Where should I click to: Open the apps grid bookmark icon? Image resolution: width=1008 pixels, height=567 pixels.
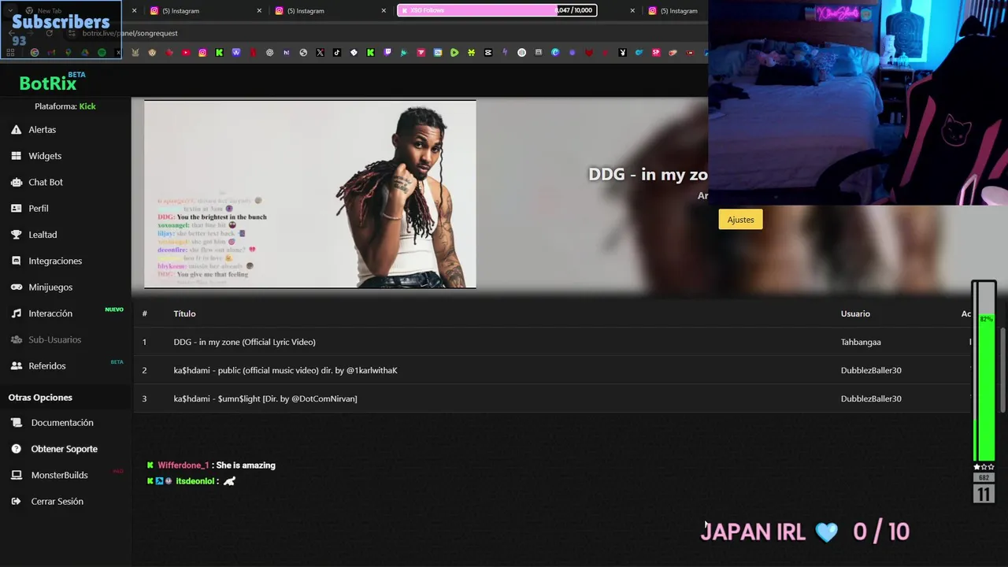click(10, 53)
